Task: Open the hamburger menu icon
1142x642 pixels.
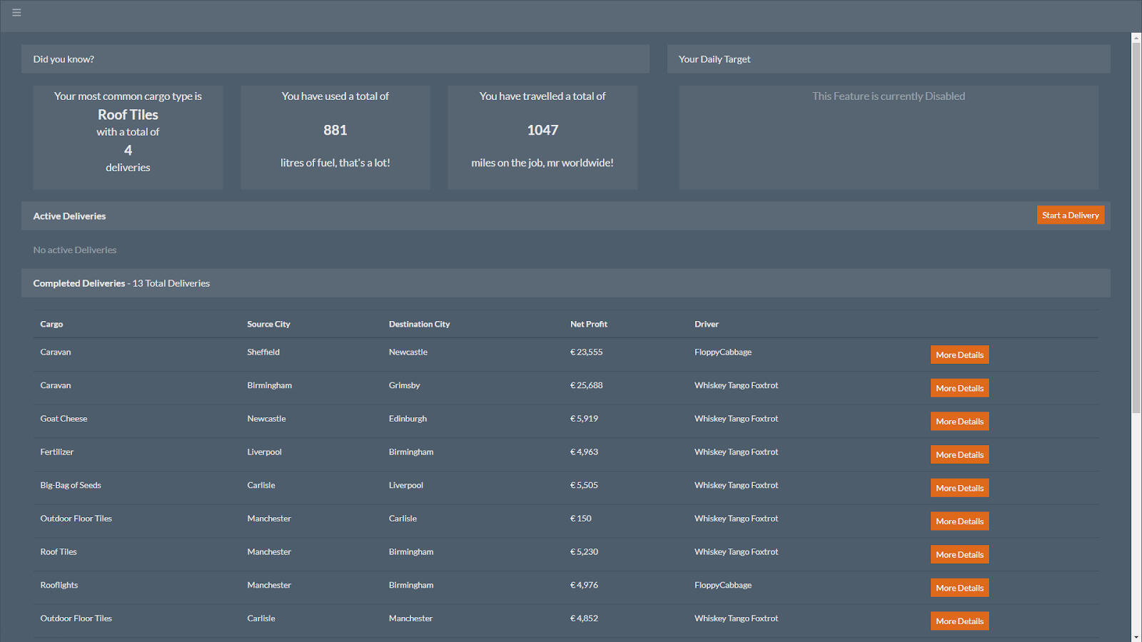Action: [x=16, y=13]
